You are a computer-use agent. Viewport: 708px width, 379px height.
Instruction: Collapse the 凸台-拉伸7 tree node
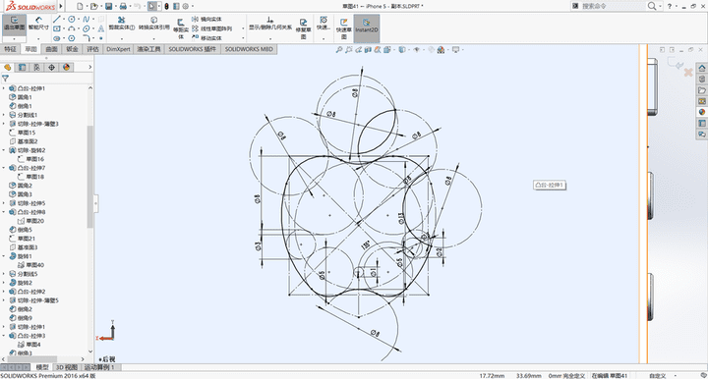[4, 168]
